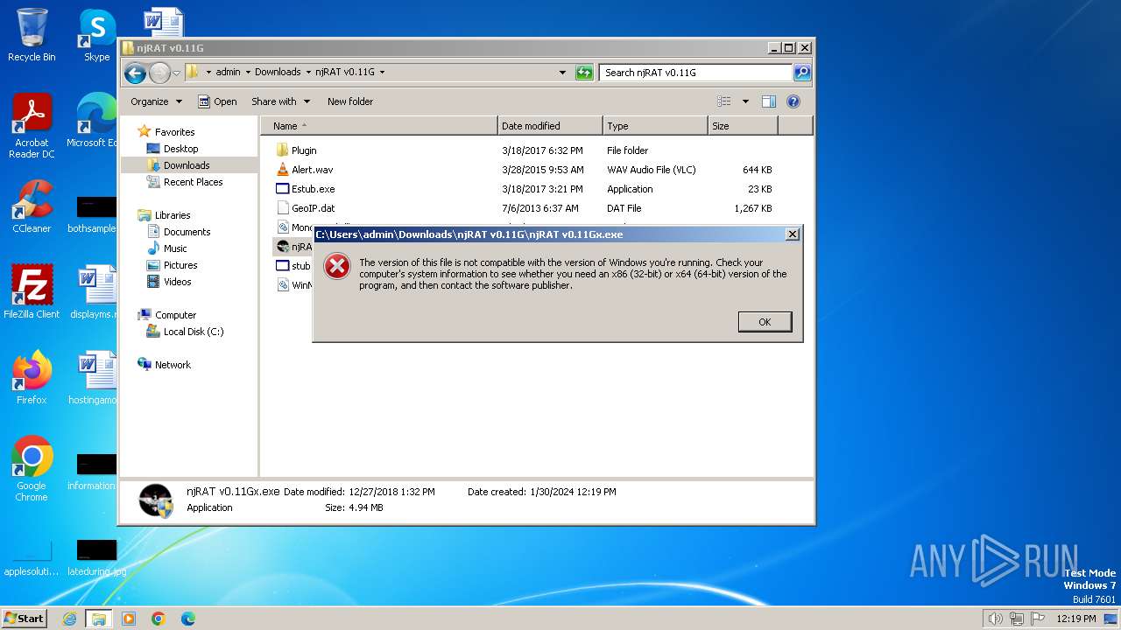
Task: Click the Start button
Action: click(25, 618)
